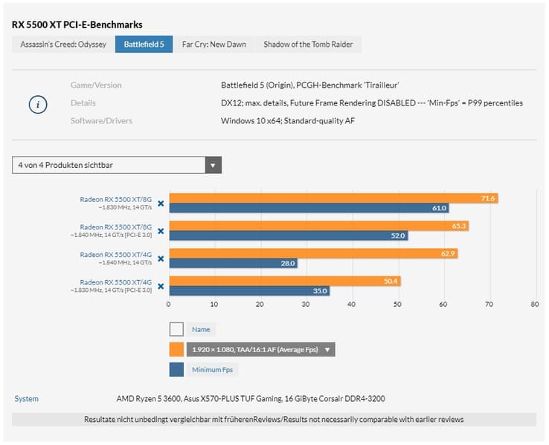Image resolution: width=549 pixels, height=445 pixels.
Task: Click the top Radeon RX 5500 XT/8G label
Action: pos(115,199)
